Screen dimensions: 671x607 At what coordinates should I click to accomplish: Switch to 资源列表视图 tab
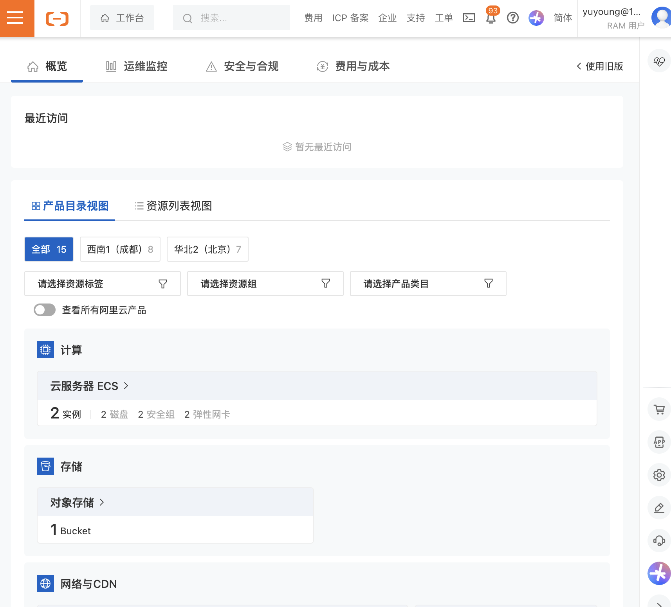click(173, 206)
